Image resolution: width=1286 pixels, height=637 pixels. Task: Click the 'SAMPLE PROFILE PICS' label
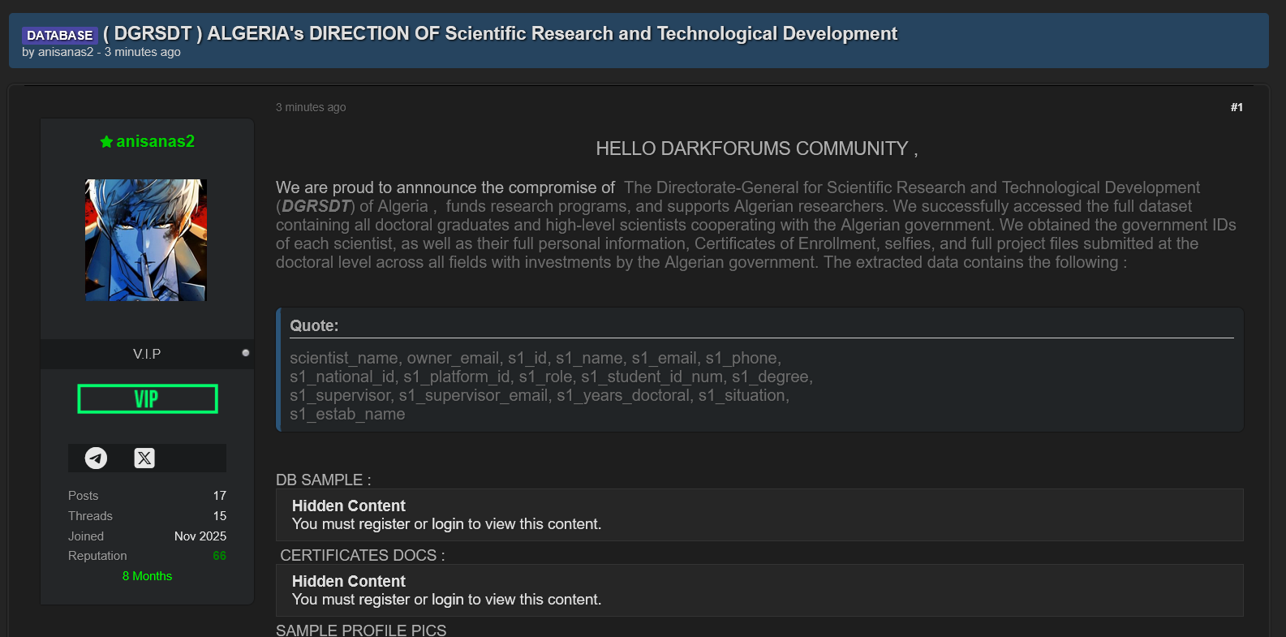[361, 630]
